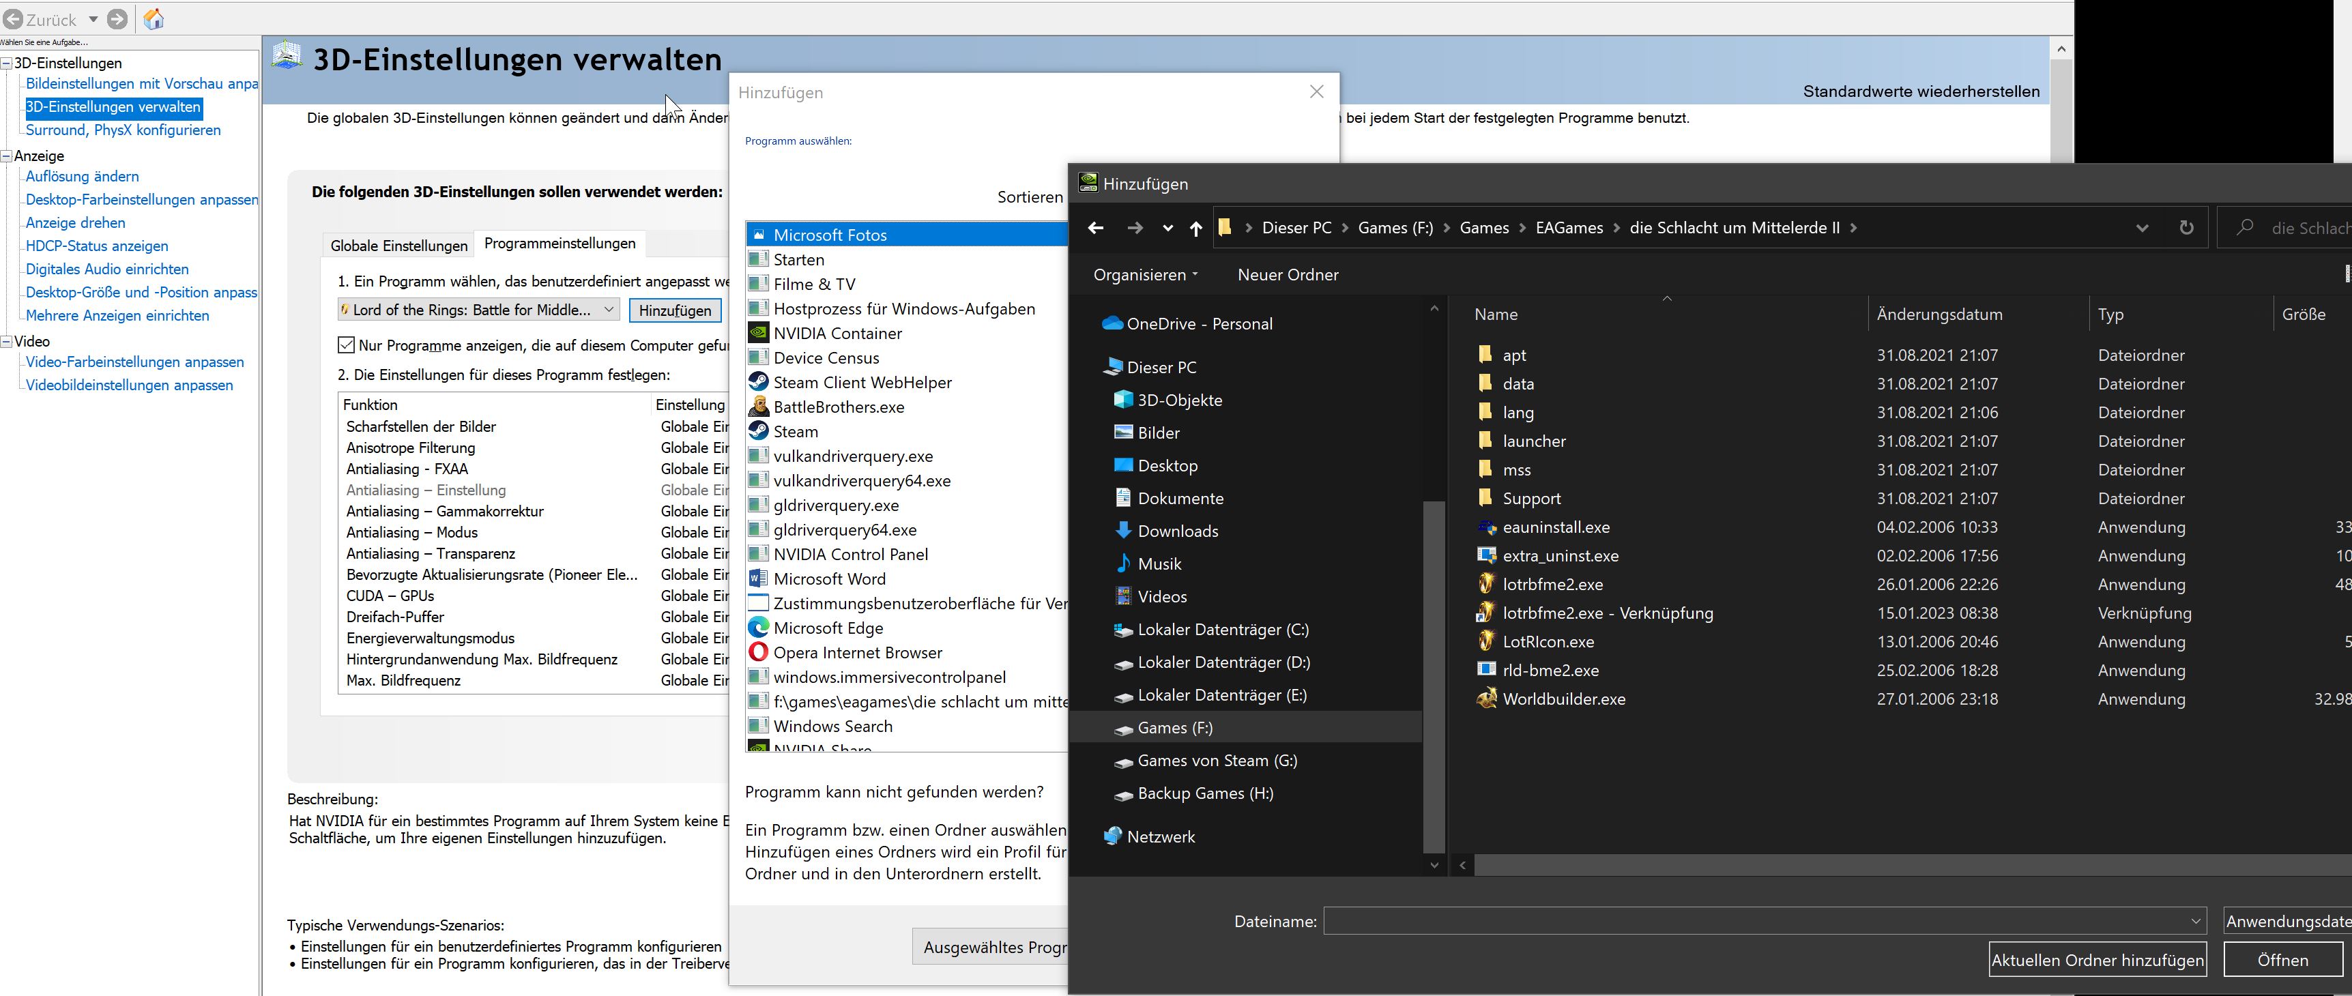The width and height of the screenshot is (2352, 996).
Task: Select the launcher folder
Action: pyautogui.click(x=1534, y=442)
